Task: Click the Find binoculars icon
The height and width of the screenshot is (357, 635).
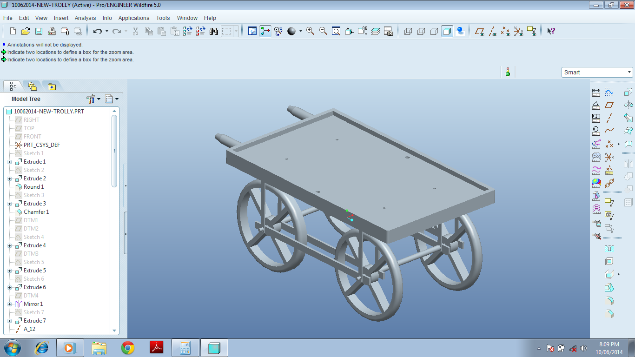Action: (x=214, y=31)
